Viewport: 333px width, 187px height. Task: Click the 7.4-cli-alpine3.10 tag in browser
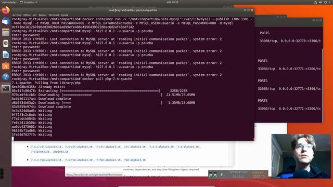79,146
